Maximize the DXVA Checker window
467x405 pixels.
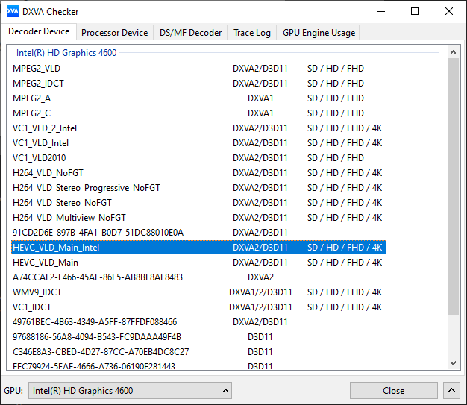click(415, 12)
